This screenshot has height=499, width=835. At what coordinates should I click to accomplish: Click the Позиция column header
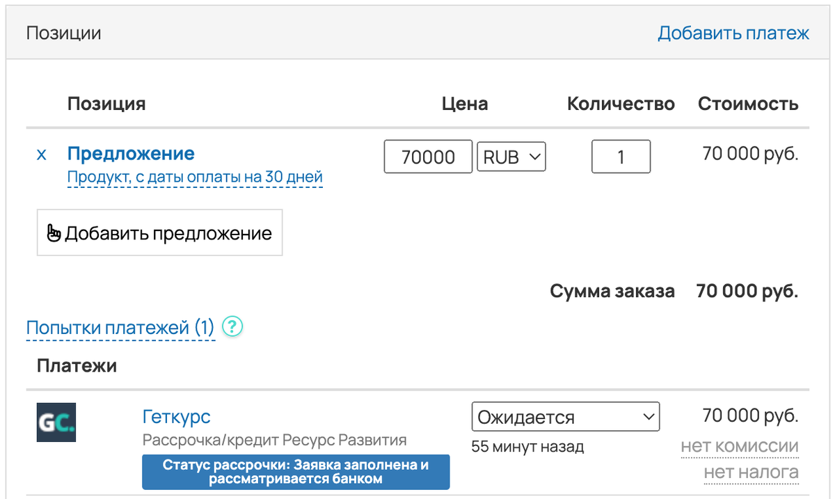pos(106,104)
